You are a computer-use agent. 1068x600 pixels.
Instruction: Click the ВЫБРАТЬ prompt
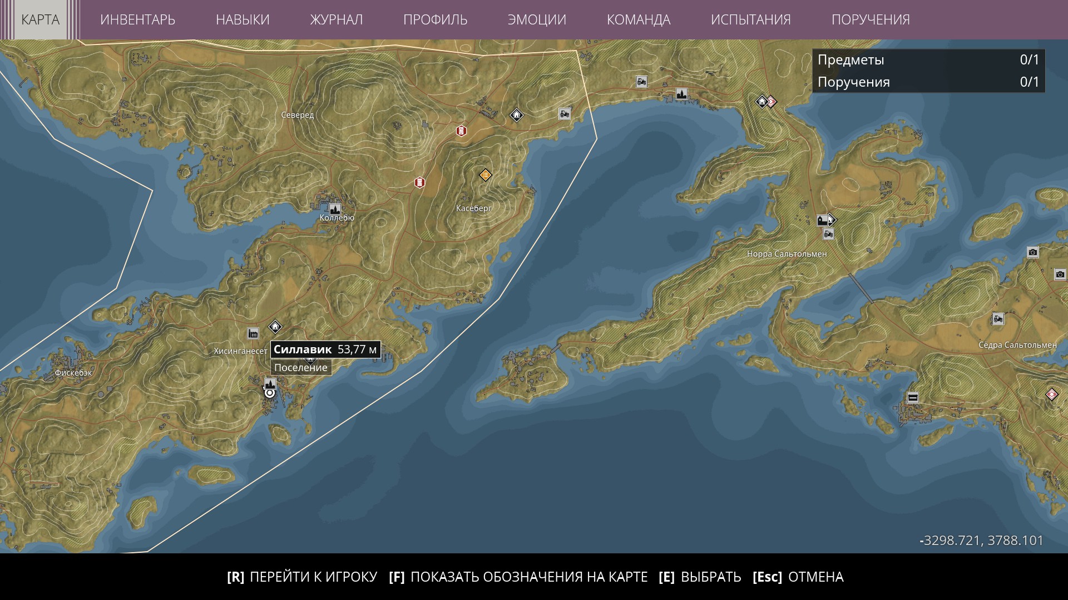700,577
